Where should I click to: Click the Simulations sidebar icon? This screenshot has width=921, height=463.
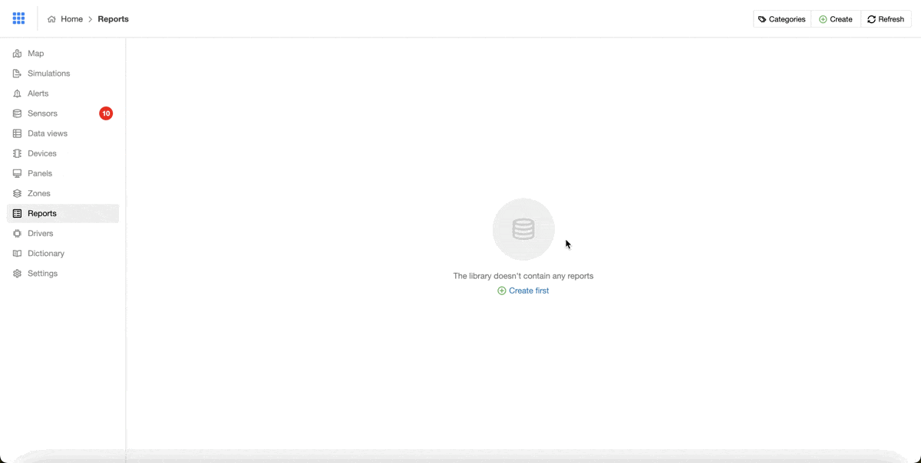tap(17, 74)
